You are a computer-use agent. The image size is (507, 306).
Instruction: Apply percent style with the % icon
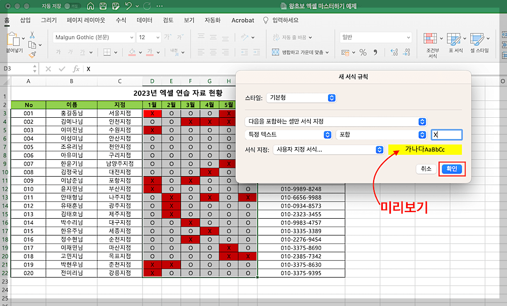point(363,52)
